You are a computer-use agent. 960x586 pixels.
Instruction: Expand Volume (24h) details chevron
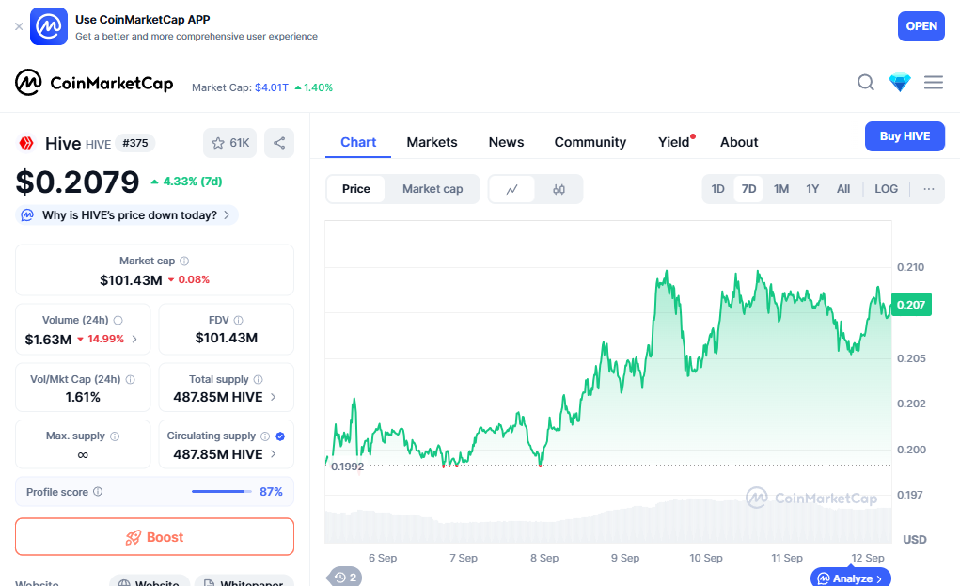pos(134,339)
